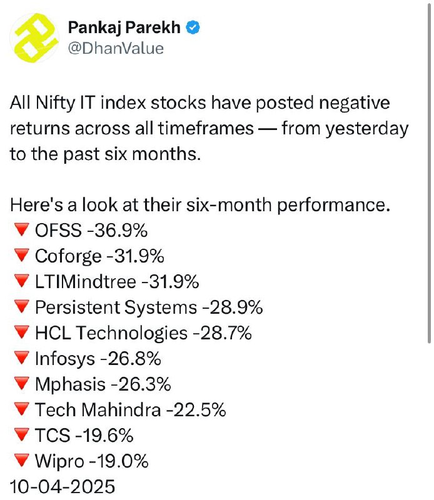
Task: Click the red triangle beside Infosys
Action: click(22, 358)
